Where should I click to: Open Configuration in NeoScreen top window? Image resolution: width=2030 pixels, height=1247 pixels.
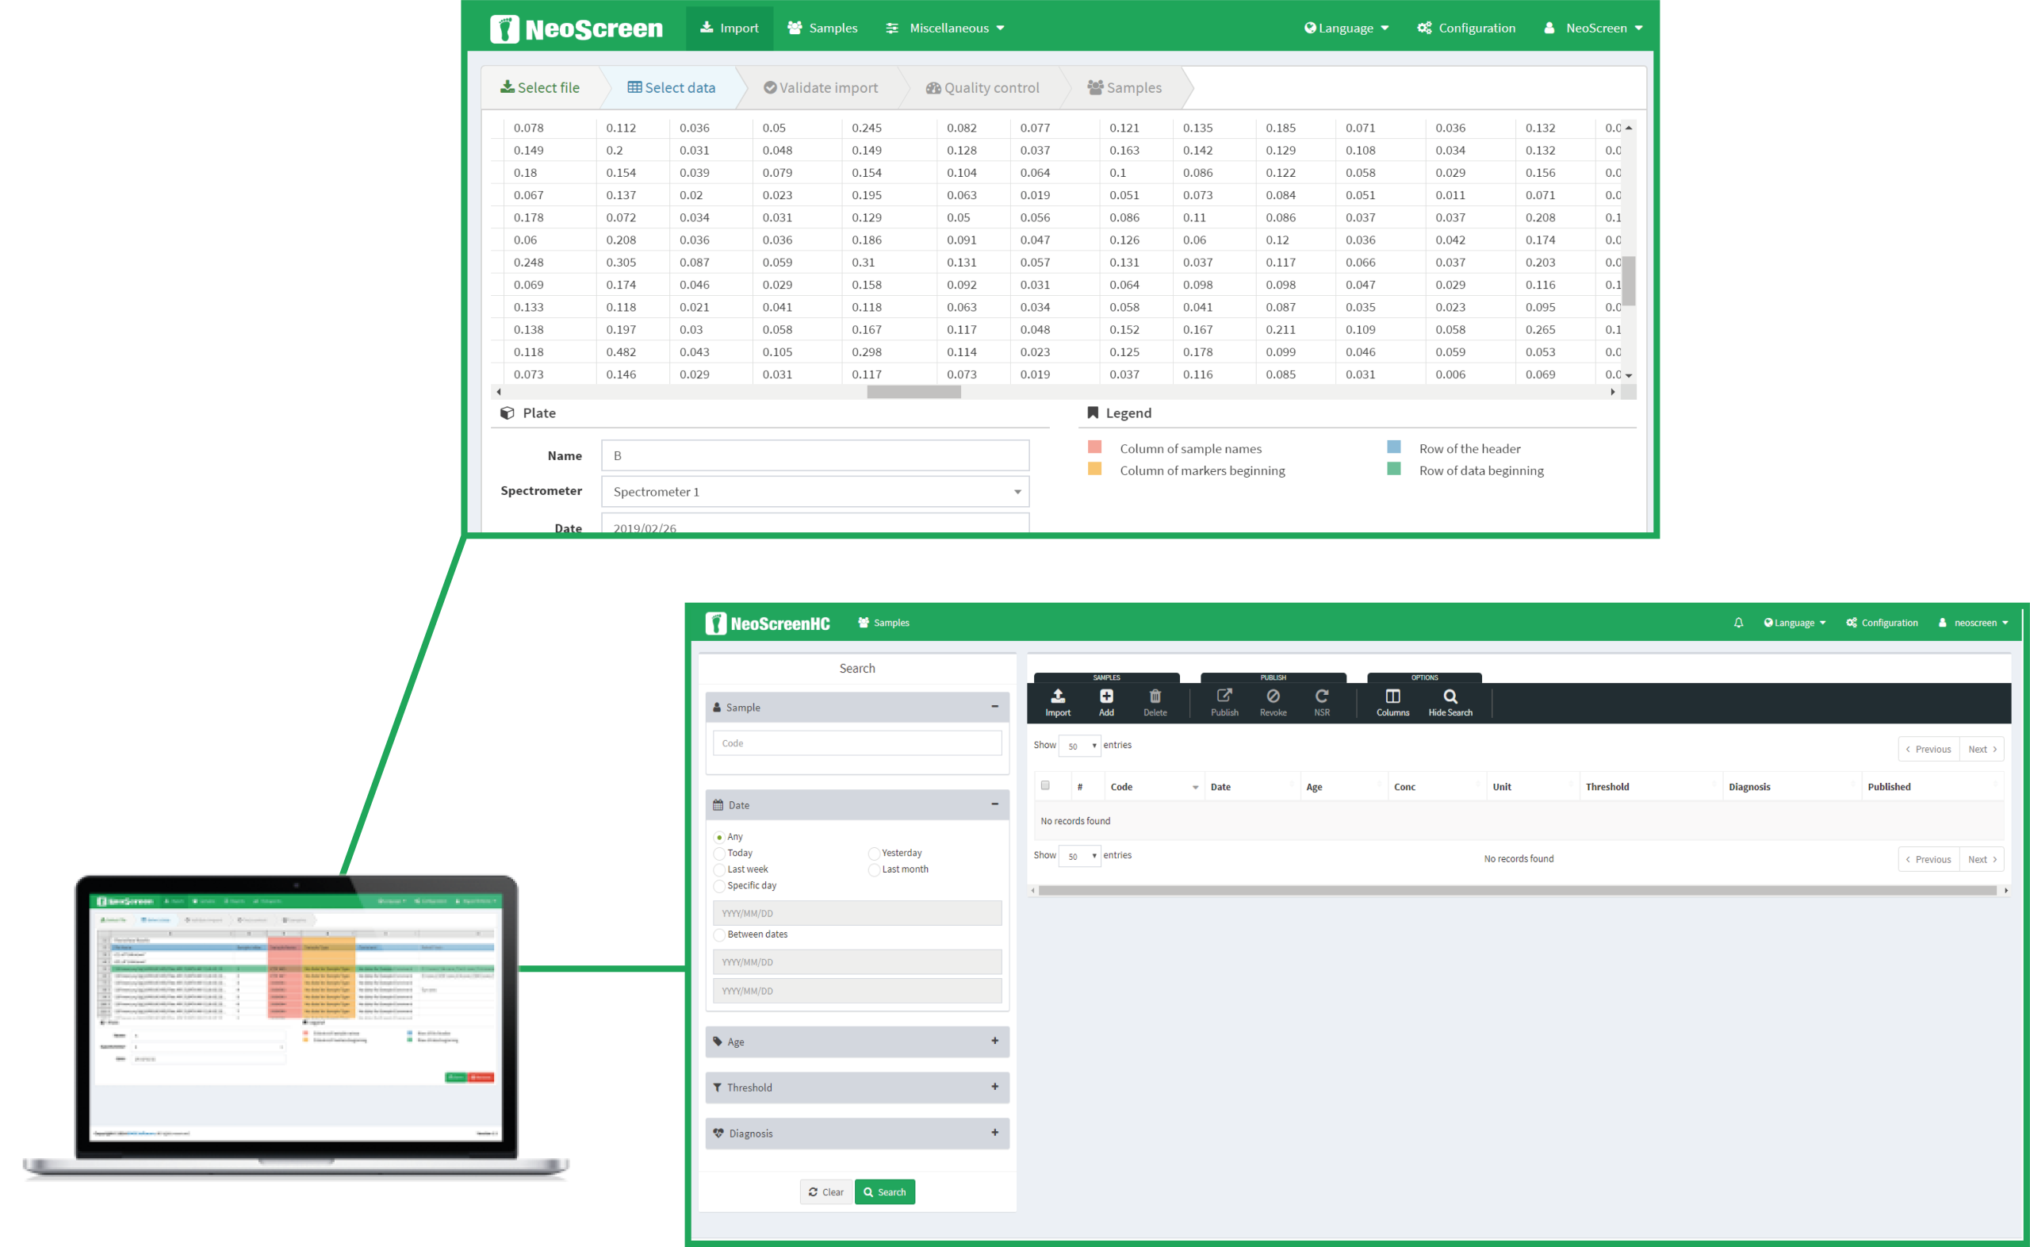pos(1466,28)
